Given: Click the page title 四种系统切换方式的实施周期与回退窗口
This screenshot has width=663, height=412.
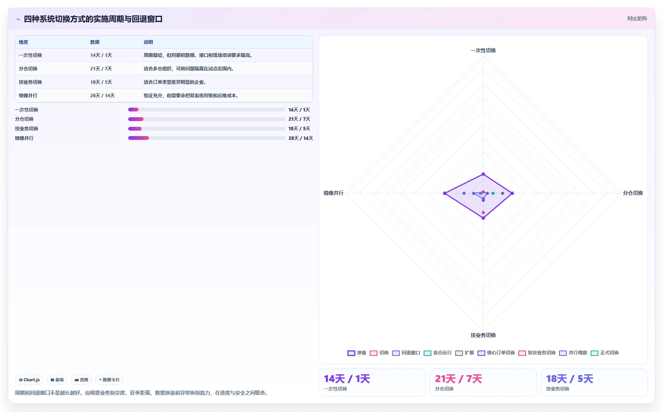Looking at the screenshot, I should [x=93, y=19].
